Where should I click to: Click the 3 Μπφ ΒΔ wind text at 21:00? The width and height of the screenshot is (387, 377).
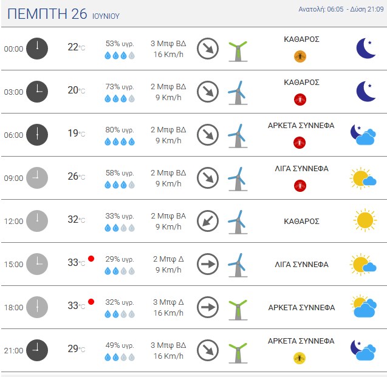tap(168, 345)
